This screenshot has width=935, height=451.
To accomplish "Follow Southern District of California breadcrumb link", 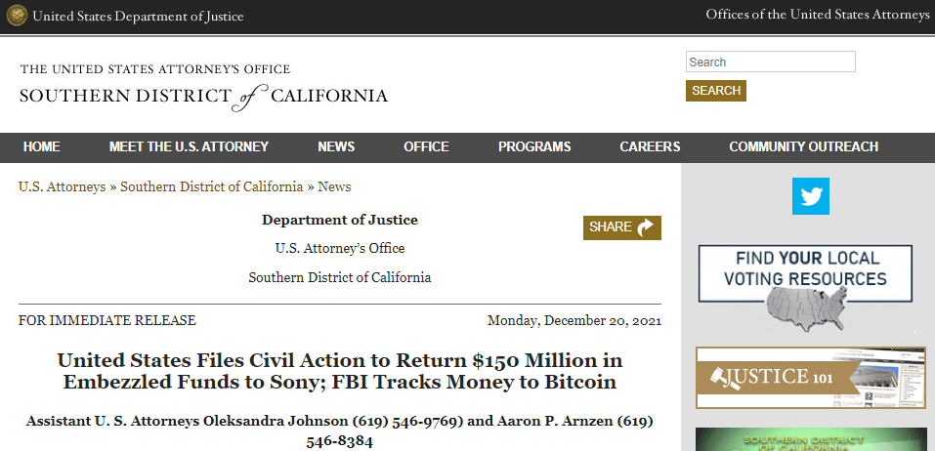I will pos(211,186).
